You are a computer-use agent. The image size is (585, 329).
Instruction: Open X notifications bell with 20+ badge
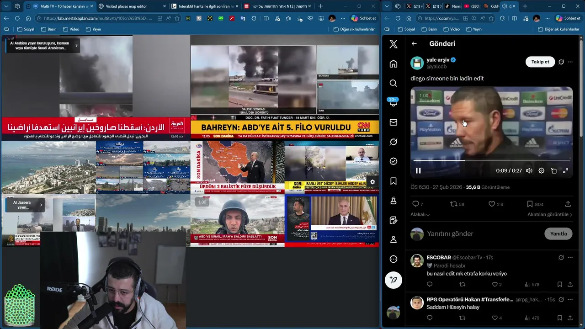pyautogui.click(x=394, y=103)
